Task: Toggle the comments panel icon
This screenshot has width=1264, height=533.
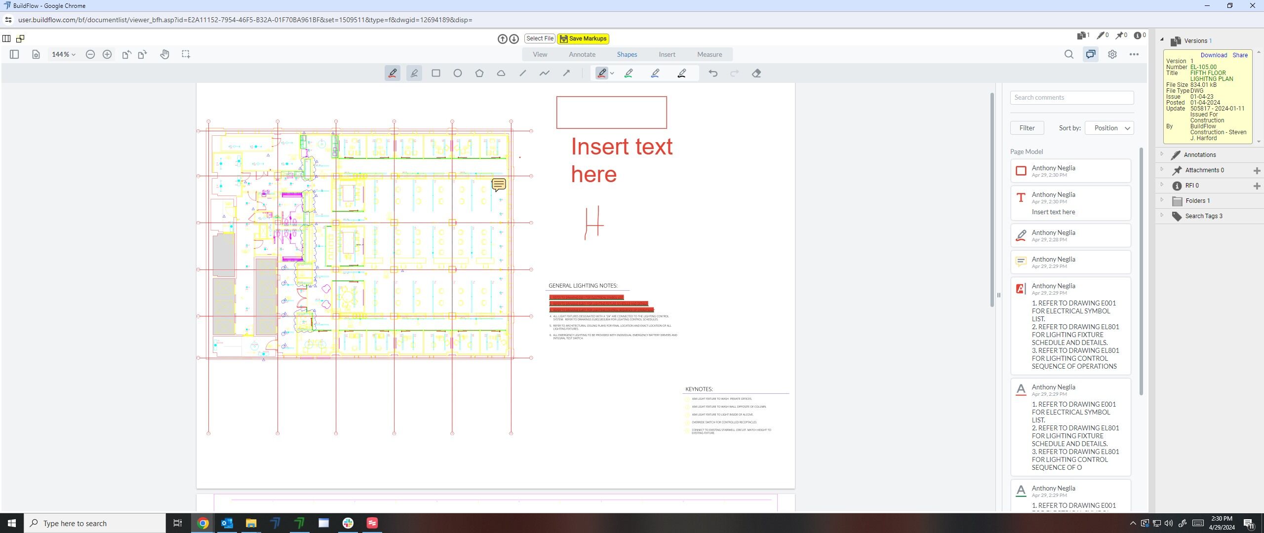Action: tap(1090, 54)
